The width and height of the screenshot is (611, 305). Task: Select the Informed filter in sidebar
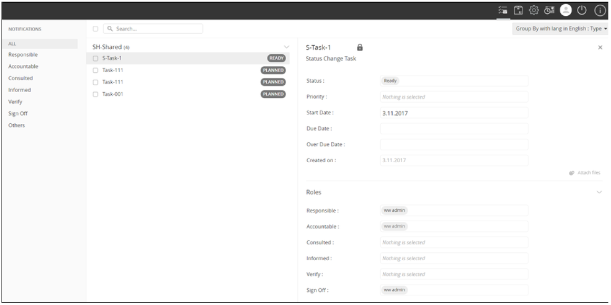pyautogui.click(x=20, y=90)
